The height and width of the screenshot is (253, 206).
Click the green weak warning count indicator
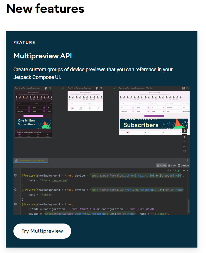(x=174, y=170)
